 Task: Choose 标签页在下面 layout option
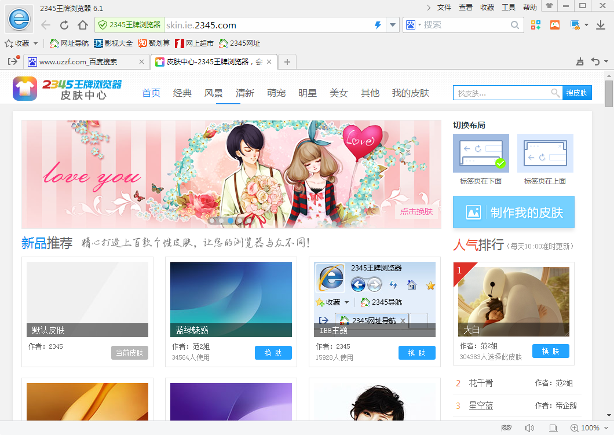(481, 160)
